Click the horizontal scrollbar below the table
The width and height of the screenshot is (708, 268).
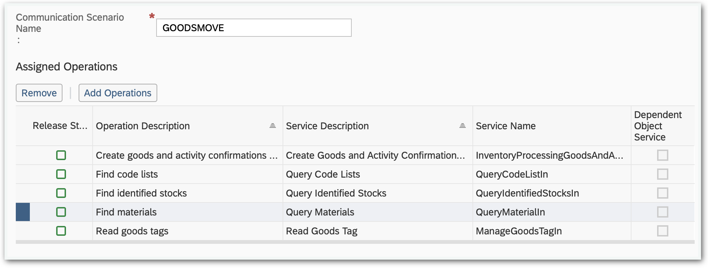[355, 242]
